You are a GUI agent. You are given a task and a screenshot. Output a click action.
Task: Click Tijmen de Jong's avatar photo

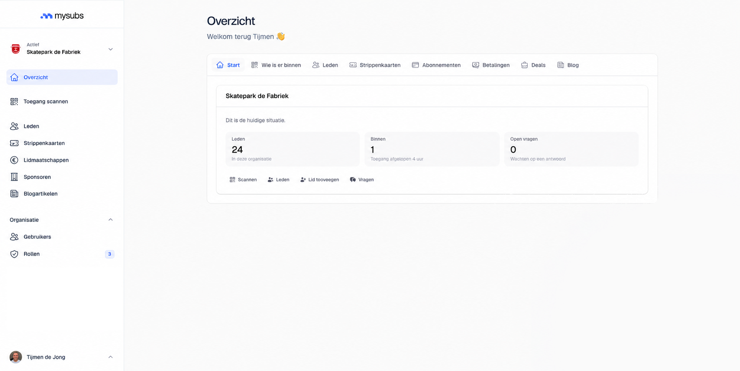[x=16, y=357]
